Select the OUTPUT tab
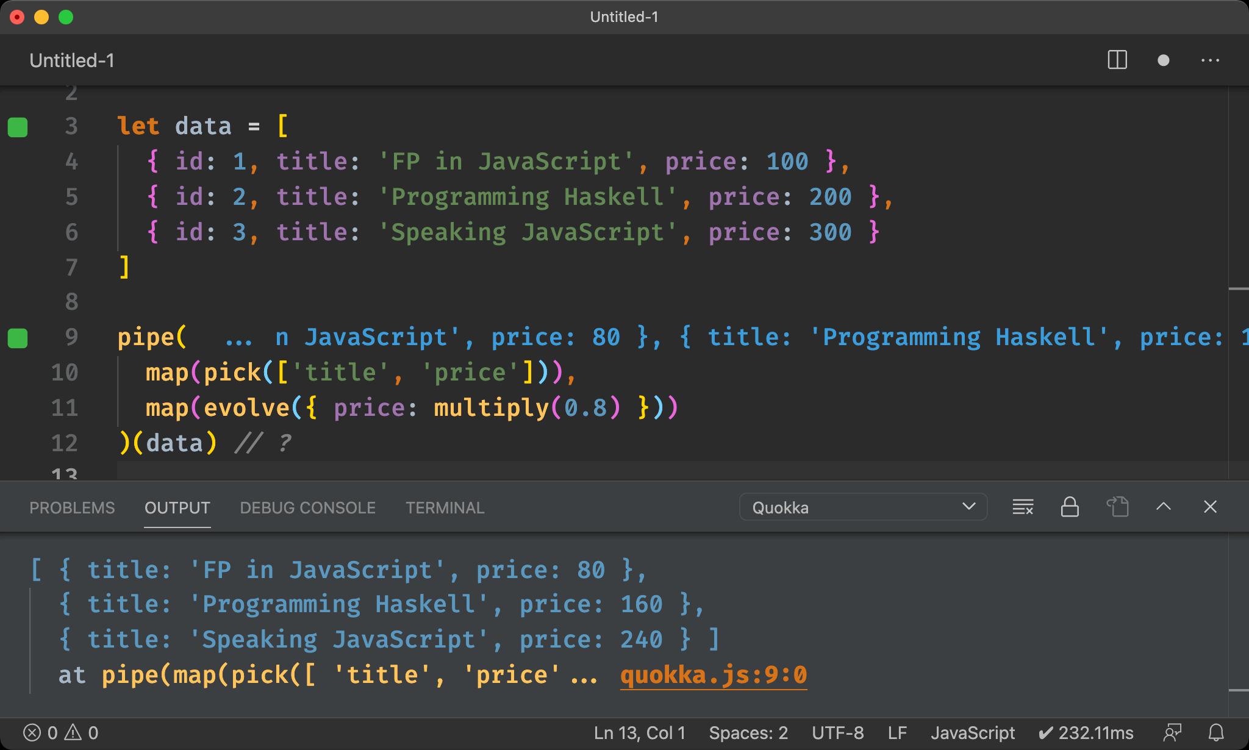This screenshot has height=750, width=1249. (177, 508)
